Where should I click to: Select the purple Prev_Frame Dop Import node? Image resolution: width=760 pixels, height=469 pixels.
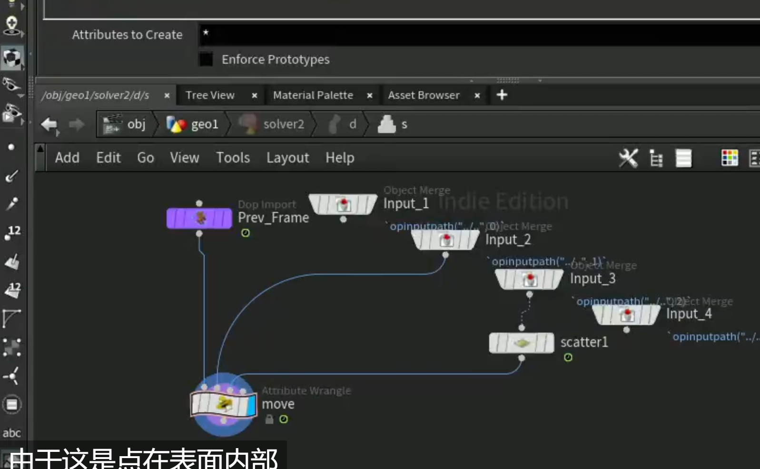coord(199,218)
